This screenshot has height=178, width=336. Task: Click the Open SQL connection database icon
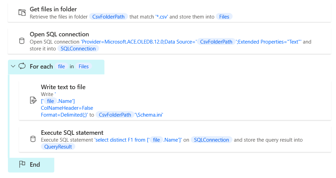pos(22,41)
